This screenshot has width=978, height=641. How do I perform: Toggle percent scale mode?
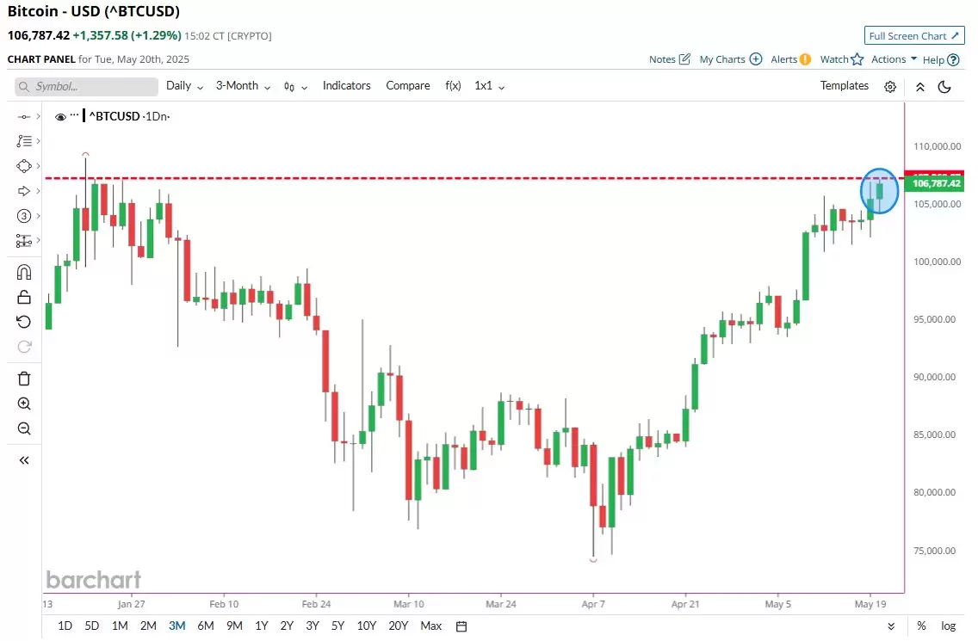[x=921, y=626]
